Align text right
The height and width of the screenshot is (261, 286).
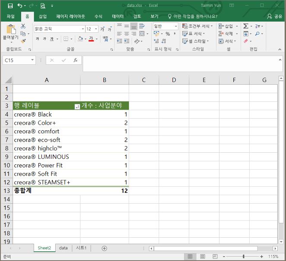click(x=134, y=34)
